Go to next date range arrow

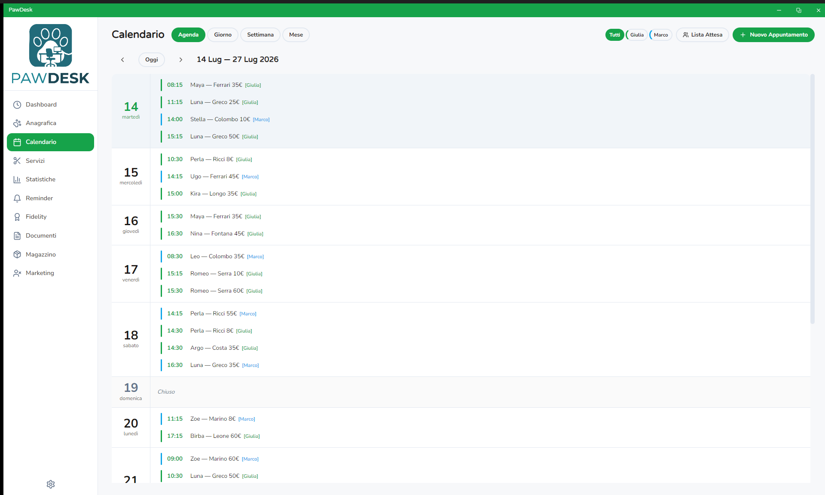tap(181, 60)
